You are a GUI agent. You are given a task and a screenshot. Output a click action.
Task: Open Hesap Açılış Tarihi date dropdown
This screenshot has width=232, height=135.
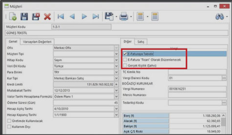pyautogui.click(x=116, y=109)
